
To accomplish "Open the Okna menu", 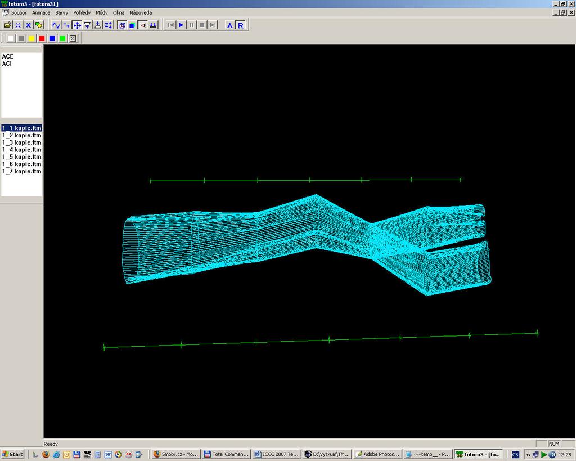I will click(x=119, y=12).
